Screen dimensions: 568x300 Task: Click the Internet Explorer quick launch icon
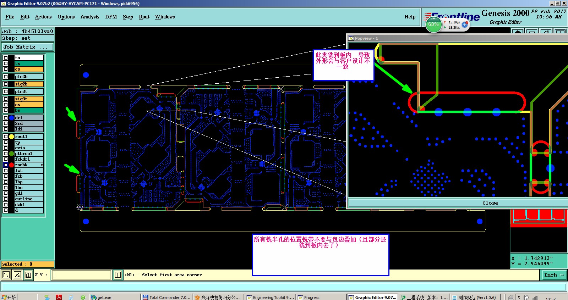[83, 297]
